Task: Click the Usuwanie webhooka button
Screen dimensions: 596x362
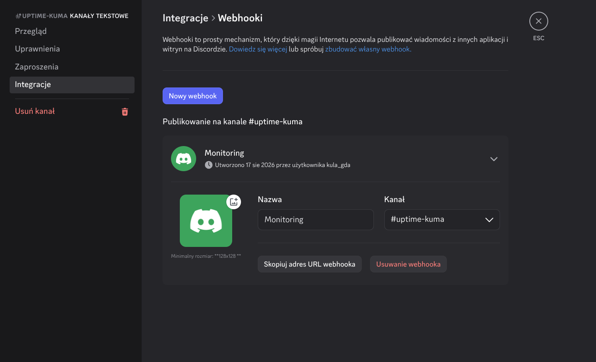Action: click(408, 264)
